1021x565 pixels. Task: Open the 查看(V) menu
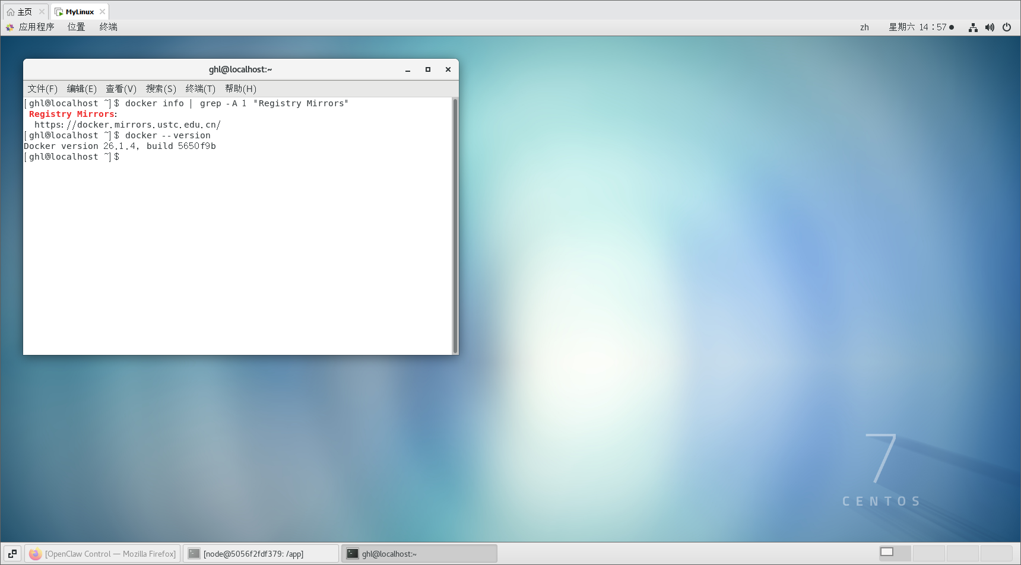point(121,88)
